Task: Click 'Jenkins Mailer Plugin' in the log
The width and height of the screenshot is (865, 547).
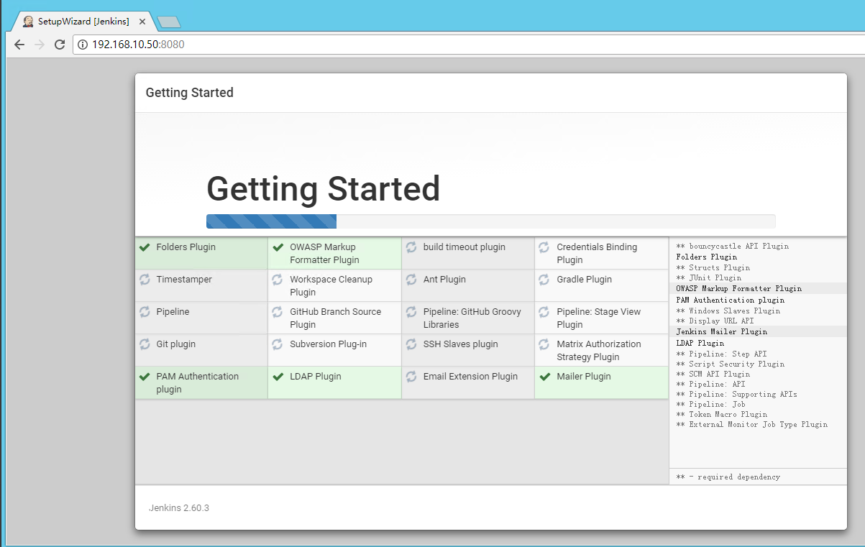Action: click(722, 332)
